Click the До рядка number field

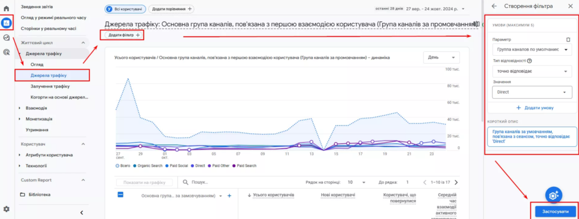click(x=408, y=182)
